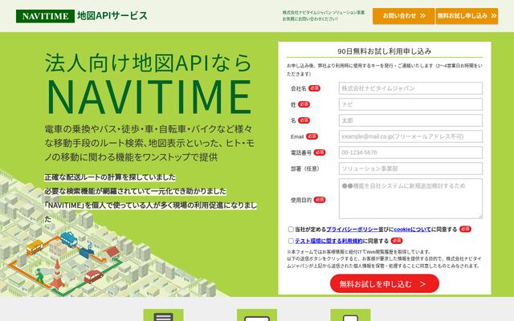Screen dimensions: 514x321
Task: Open the プライバシーポリシー link
Action: click(352, 230)
